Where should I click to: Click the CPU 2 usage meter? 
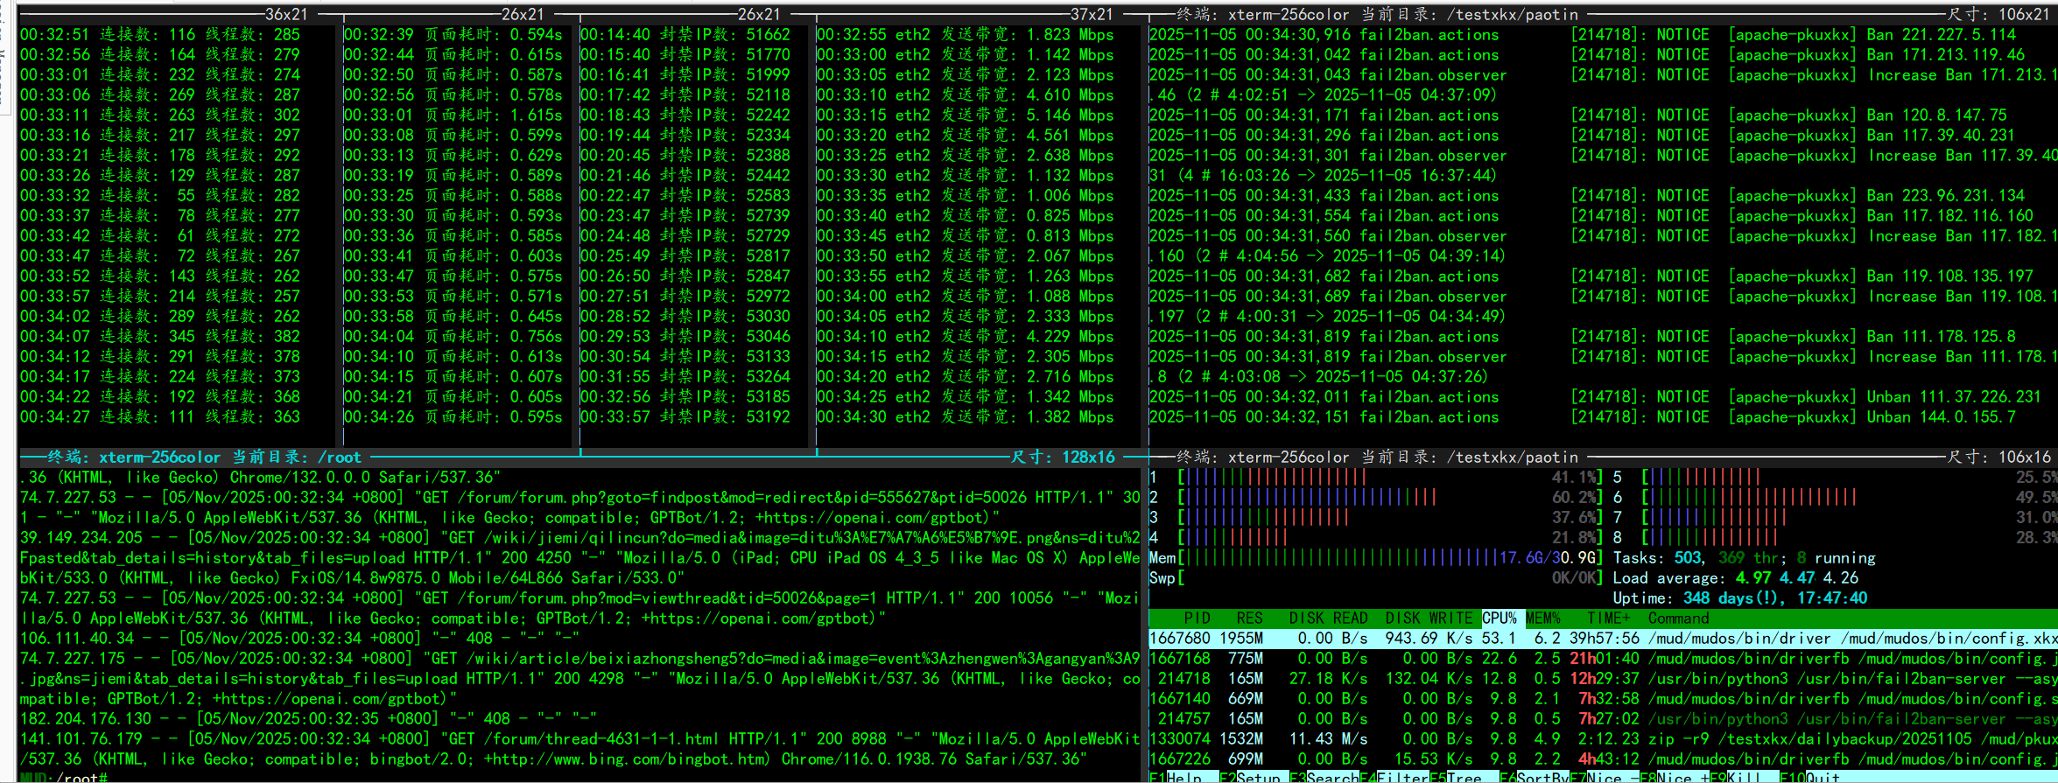coord(1374,498)
